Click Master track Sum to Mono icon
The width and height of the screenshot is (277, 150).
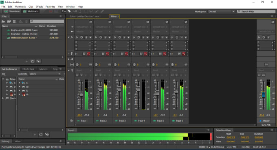pyautogui.click(x=266, y=65)
